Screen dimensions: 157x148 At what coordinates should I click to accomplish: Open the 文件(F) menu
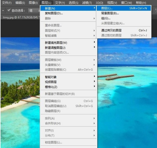click(x=7, y=3)
